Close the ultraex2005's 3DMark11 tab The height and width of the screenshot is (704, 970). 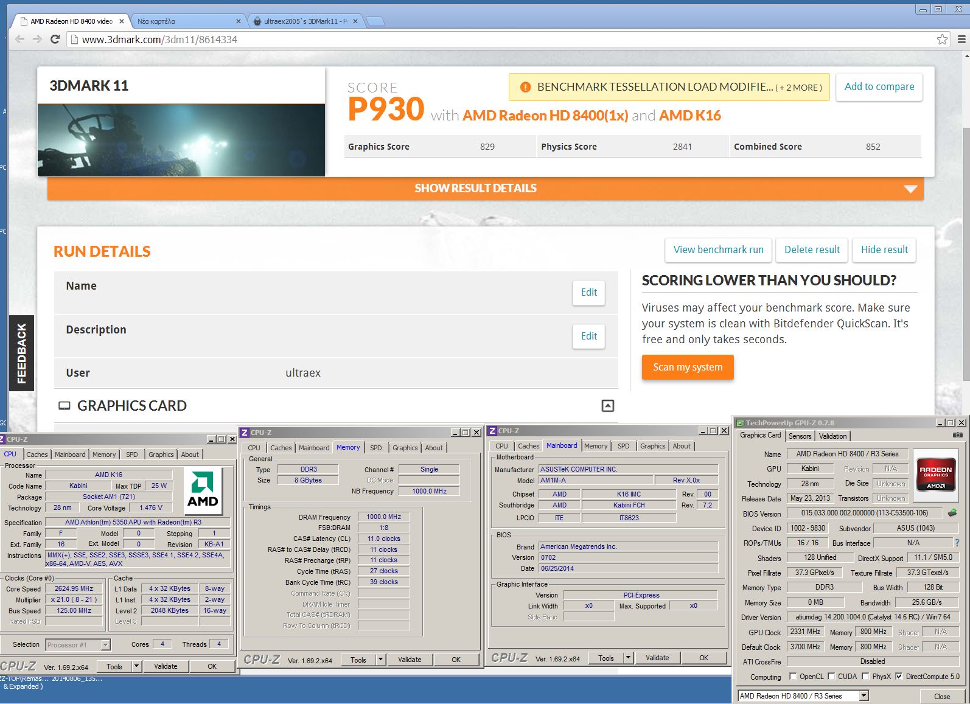[x=355, y=21]
